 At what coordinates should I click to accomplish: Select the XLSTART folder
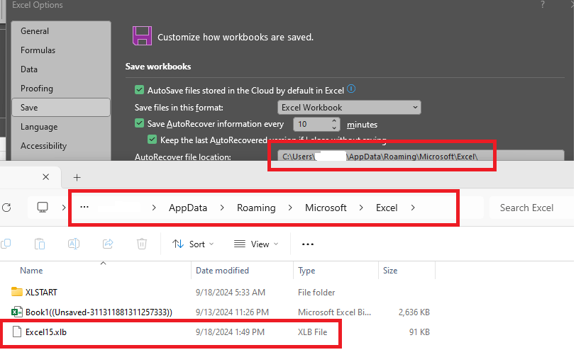41,293
